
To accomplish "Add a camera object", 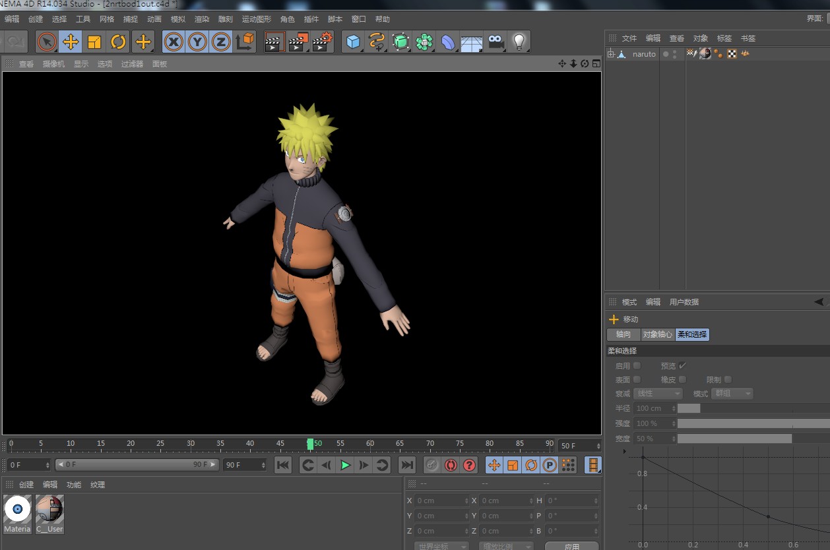I will point(495,42).
